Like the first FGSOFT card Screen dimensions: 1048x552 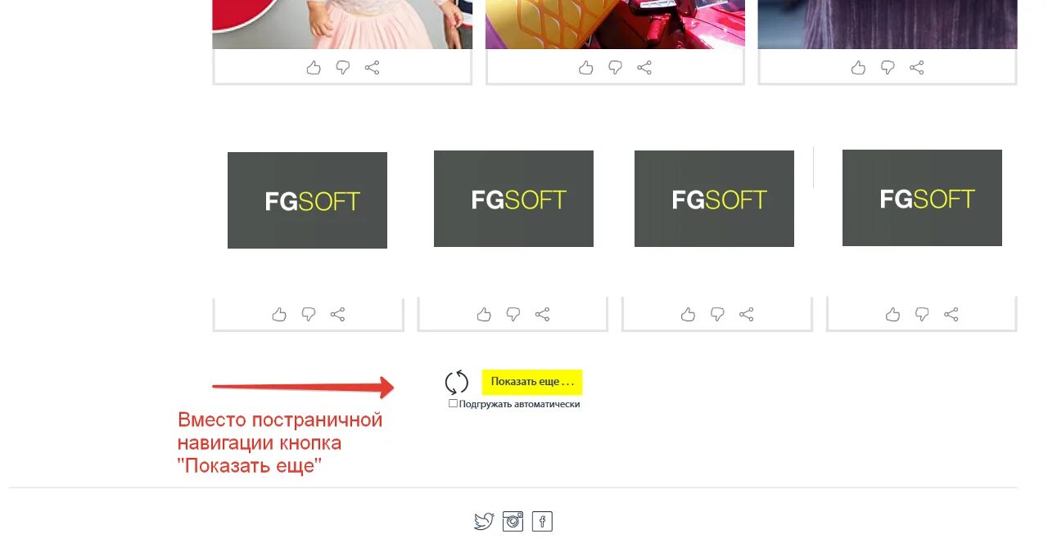click(x=279, y=314)
